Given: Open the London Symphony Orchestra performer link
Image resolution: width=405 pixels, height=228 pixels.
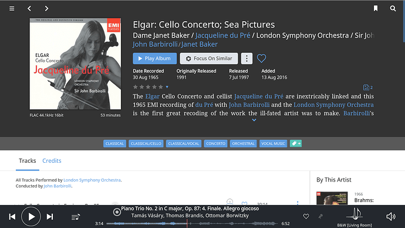Looking at the screenshot, I should [x=92, y=180].
